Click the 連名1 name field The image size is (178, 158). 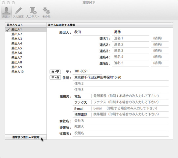pos(131,38)
